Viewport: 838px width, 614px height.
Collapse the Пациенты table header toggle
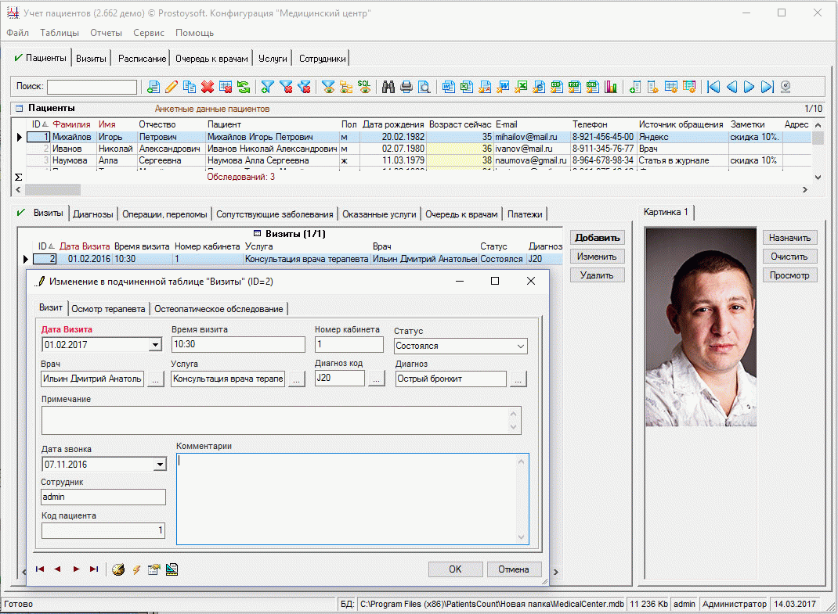click(x=18, y=109)
